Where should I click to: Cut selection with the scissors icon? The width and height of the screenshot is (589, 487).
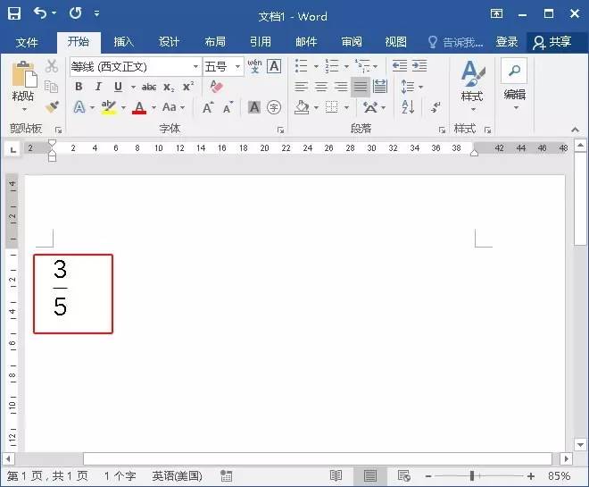[x=52, y=66]
